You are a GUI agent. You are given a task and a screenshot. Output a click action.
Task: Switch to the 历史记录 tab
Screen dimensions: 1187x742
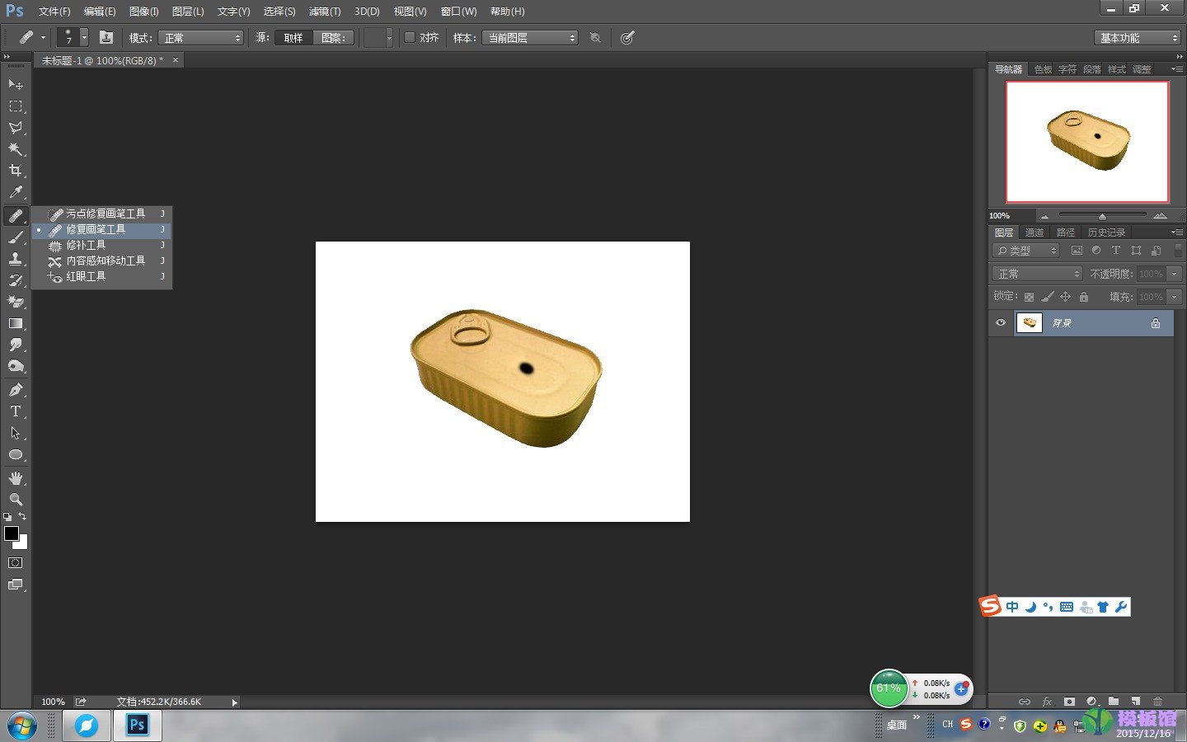tap(1106, 232)
